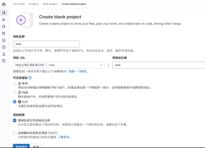Expand the root namespace dropdown
Viewport: 205px width, 148px height.
[x=76, y=65]
